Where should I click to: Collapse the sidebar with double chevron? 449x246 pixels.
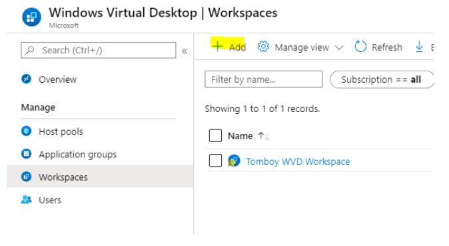pyautogui.click(x=185, y=51)
